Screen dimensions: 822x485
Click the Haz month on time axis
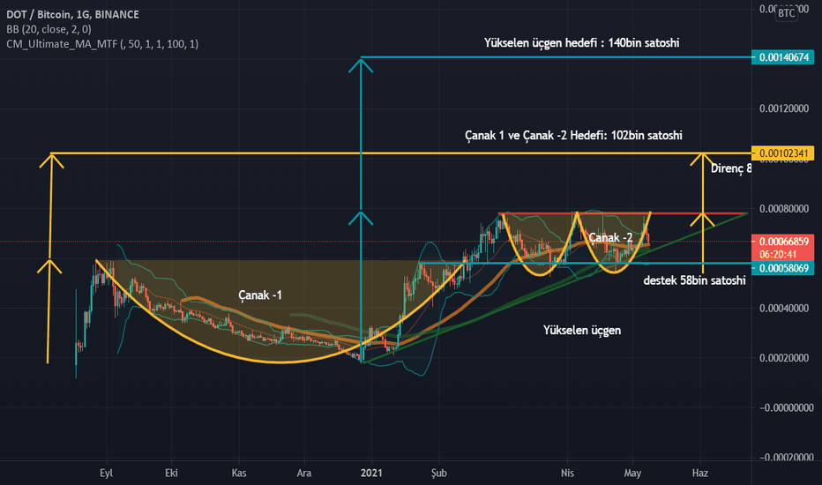point(700,473)
